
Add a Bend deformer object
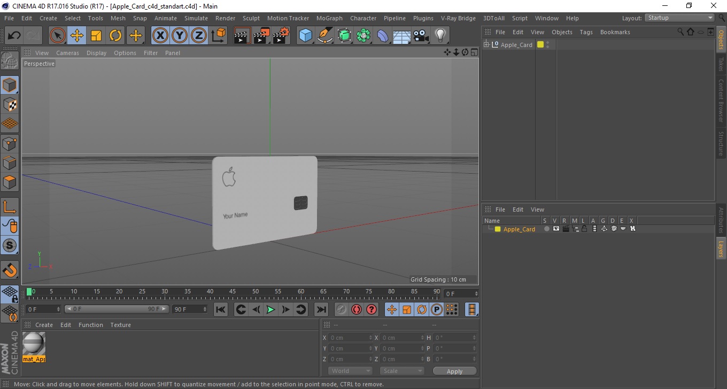pos(383,36)
